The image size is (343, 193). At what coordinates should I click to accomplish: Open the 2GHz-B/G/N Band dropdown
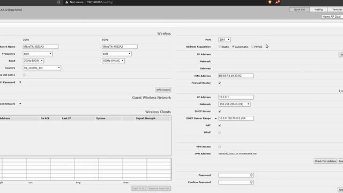(x=33, y=61)
